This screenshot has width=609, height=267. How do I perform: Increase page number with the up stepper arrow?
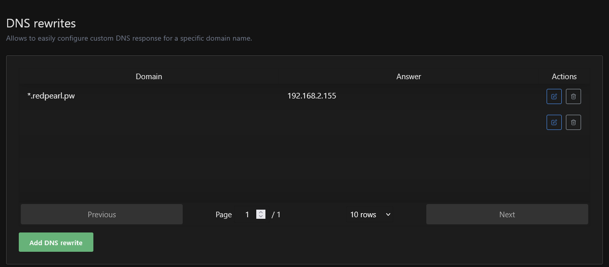pos(261,212)
